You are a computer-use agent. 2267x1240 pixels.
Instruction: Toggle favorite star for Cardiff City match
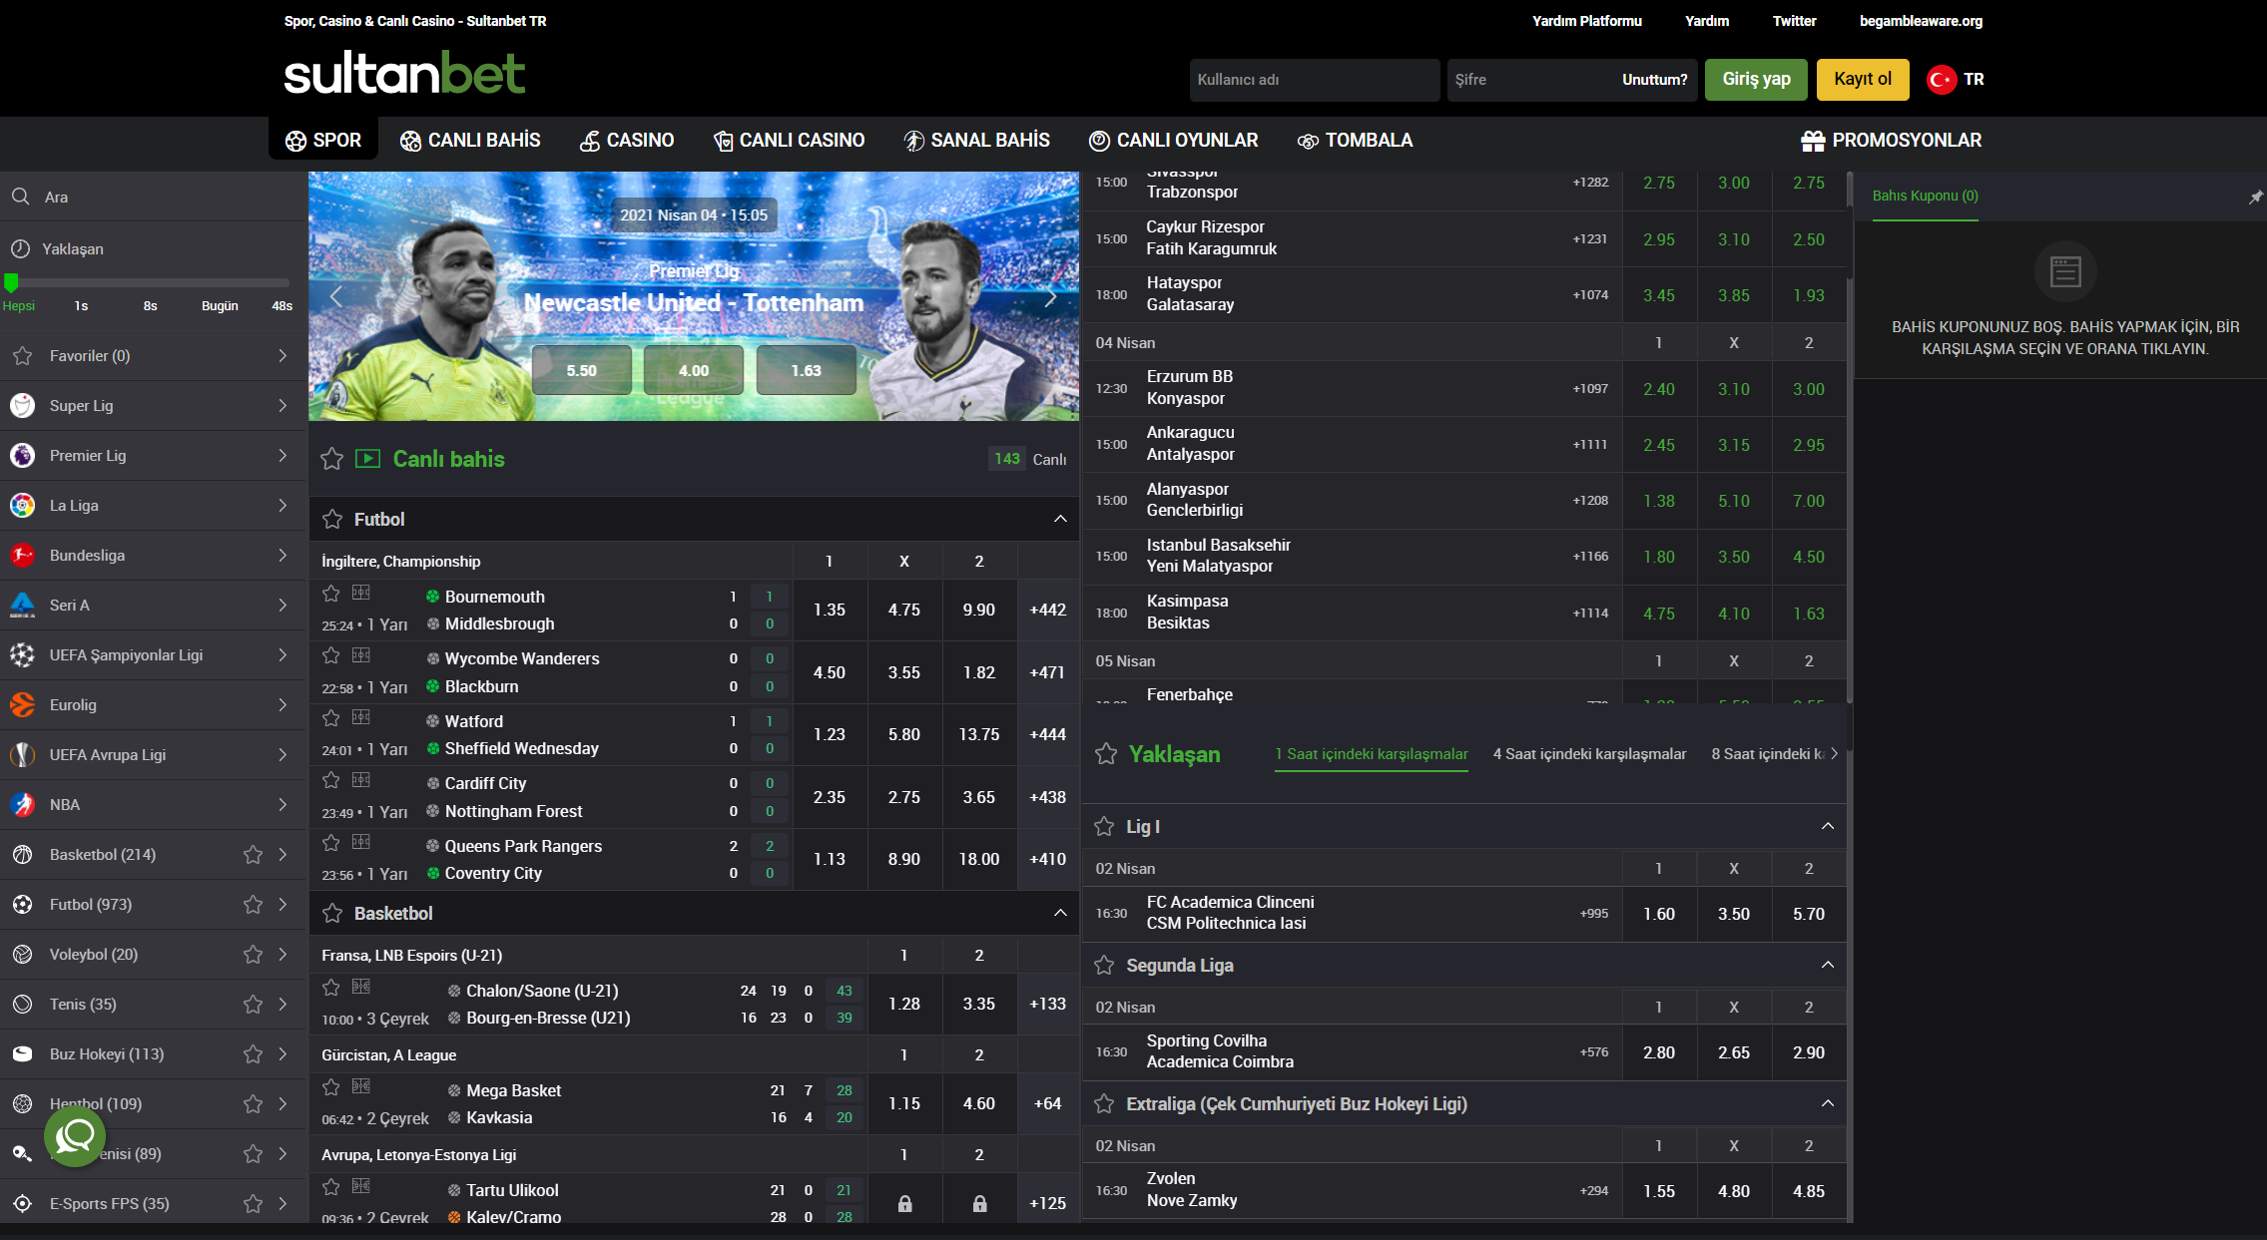[x=331, y=780]
